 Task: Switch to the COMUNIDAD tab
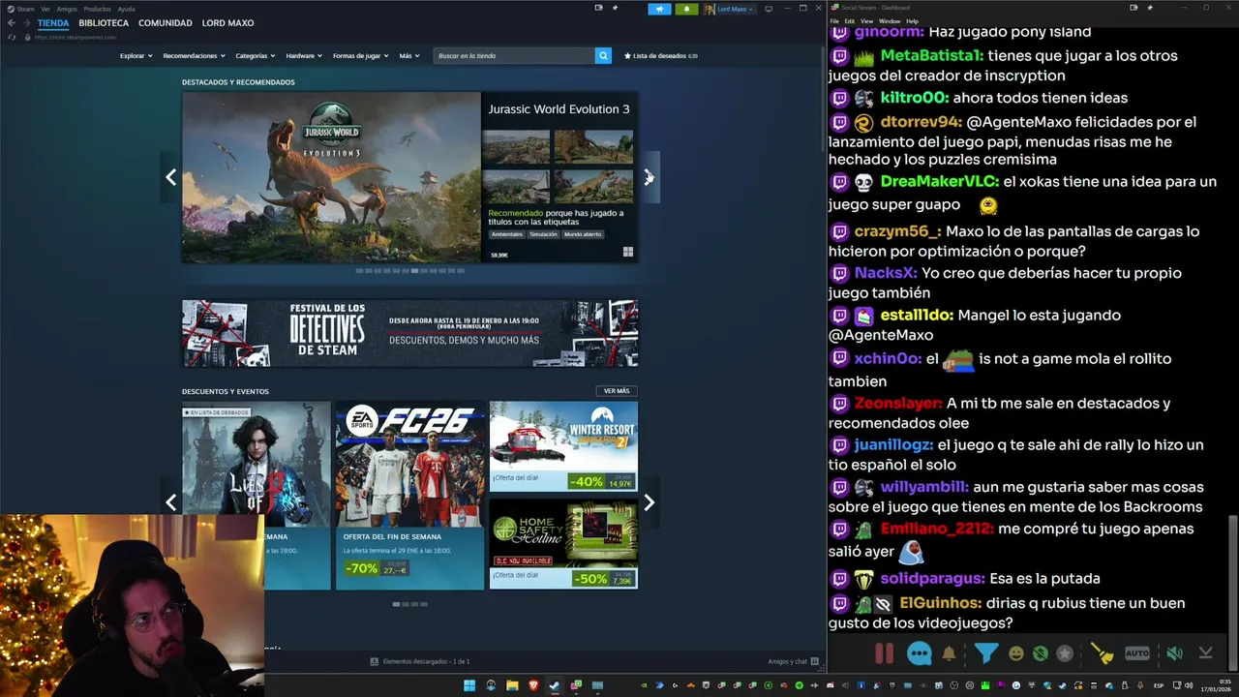click(x=165, y=22)
